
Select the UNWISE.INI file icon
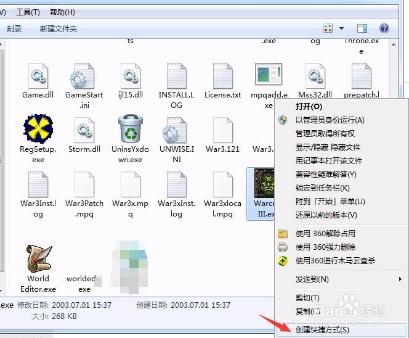[x=175, y=130]
